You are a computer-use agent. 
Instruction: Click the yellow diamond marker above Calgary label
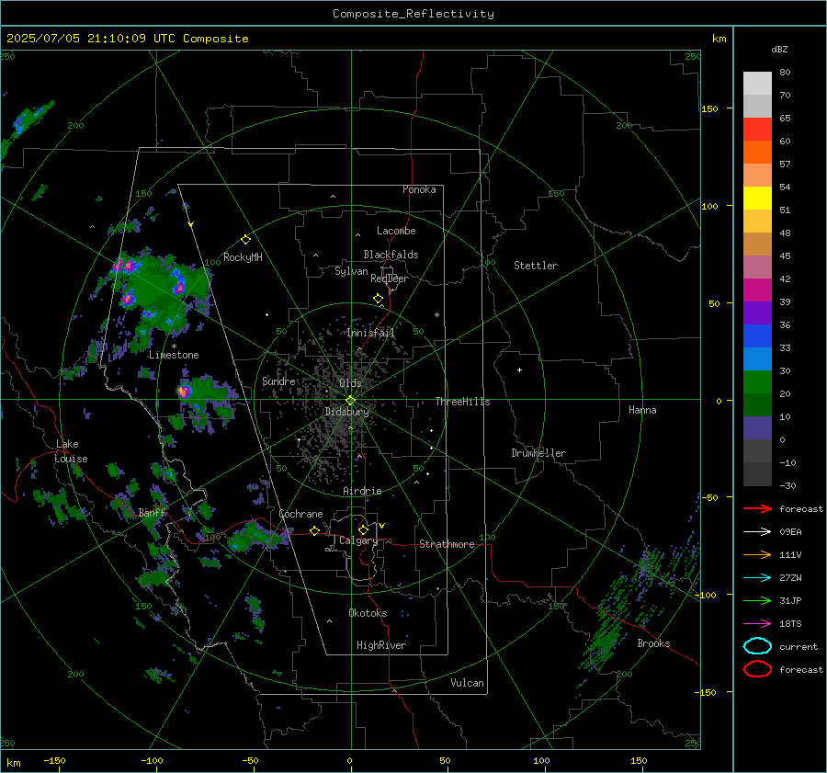363,529
